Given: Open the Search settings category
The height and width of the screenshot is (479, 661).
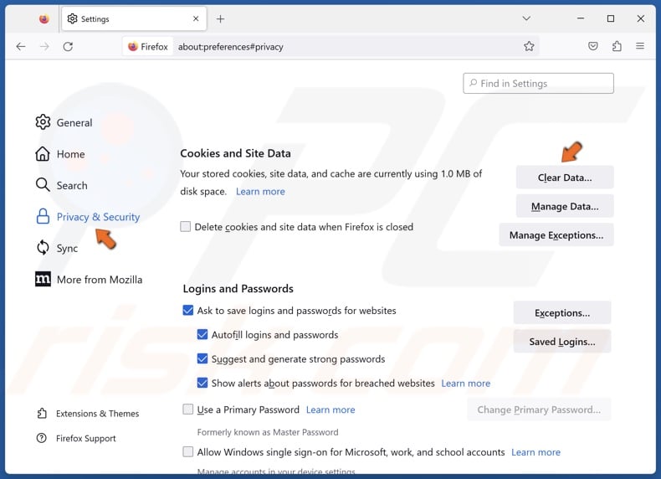Looking at the screenshot, I should click(x=62, y=185).
